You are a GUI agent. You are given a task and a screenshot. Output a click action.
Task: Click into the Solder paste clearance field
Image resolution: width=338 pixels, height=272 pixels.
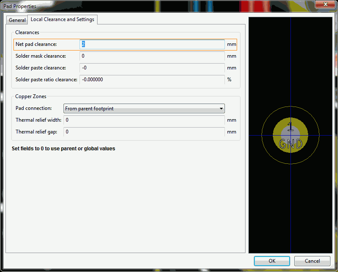152,68
